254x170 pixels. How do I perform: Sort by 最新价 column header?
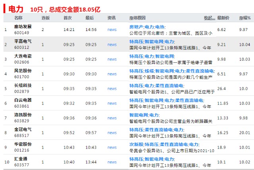click(x=223, y=18)
